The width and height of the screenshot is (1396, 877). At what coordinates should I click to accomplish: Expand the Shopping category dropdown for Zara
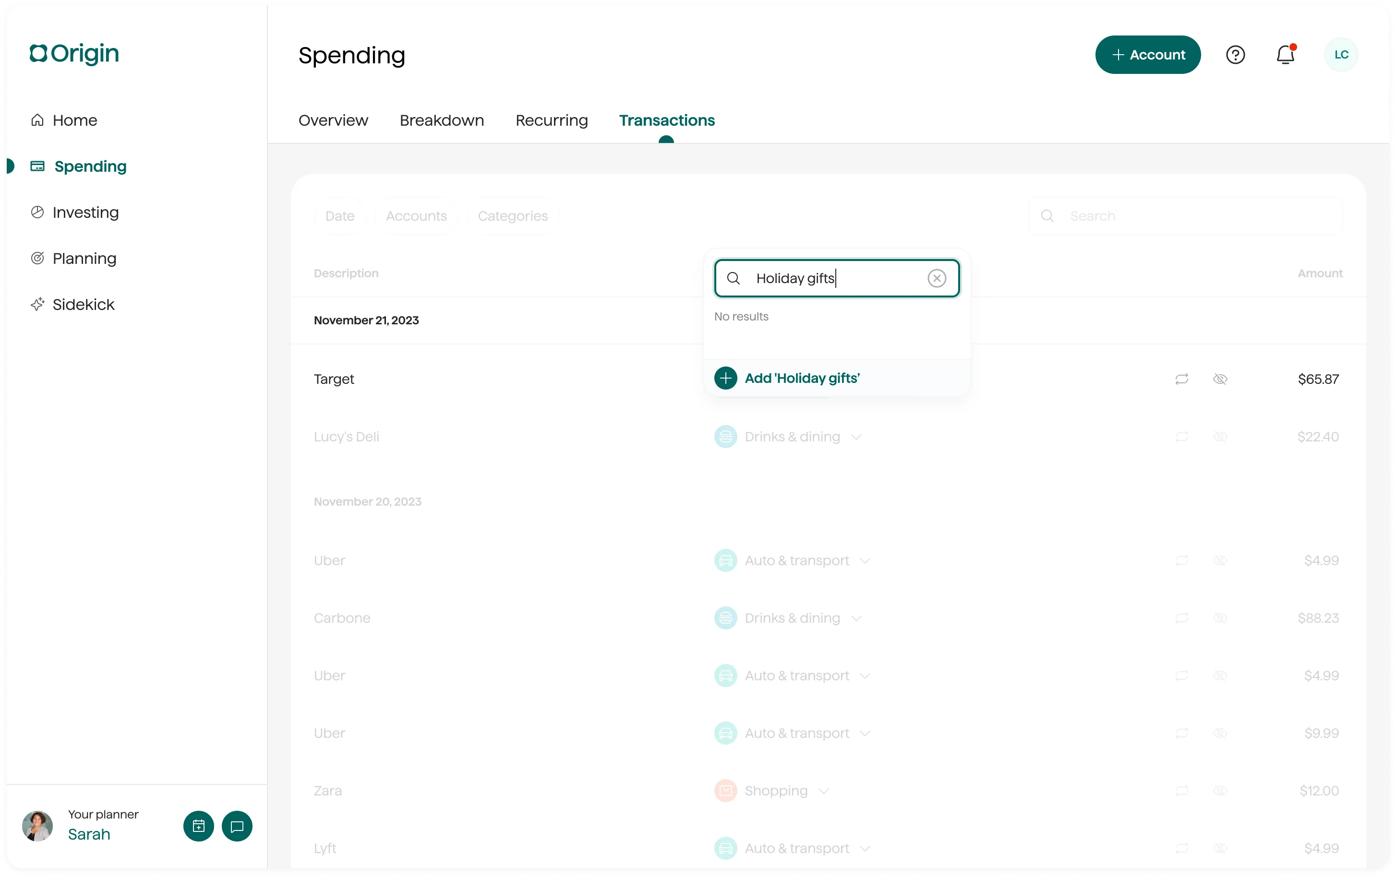point(824,791)
